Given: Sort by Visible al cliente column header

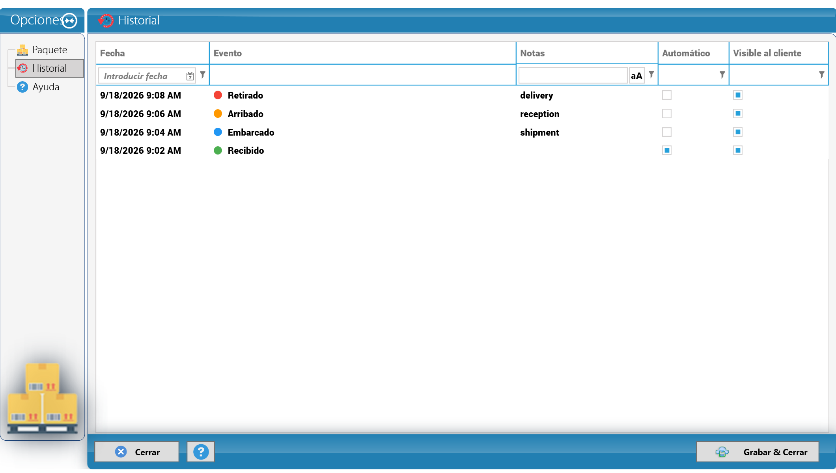Looking at the screenshot, I should (779, 53).
